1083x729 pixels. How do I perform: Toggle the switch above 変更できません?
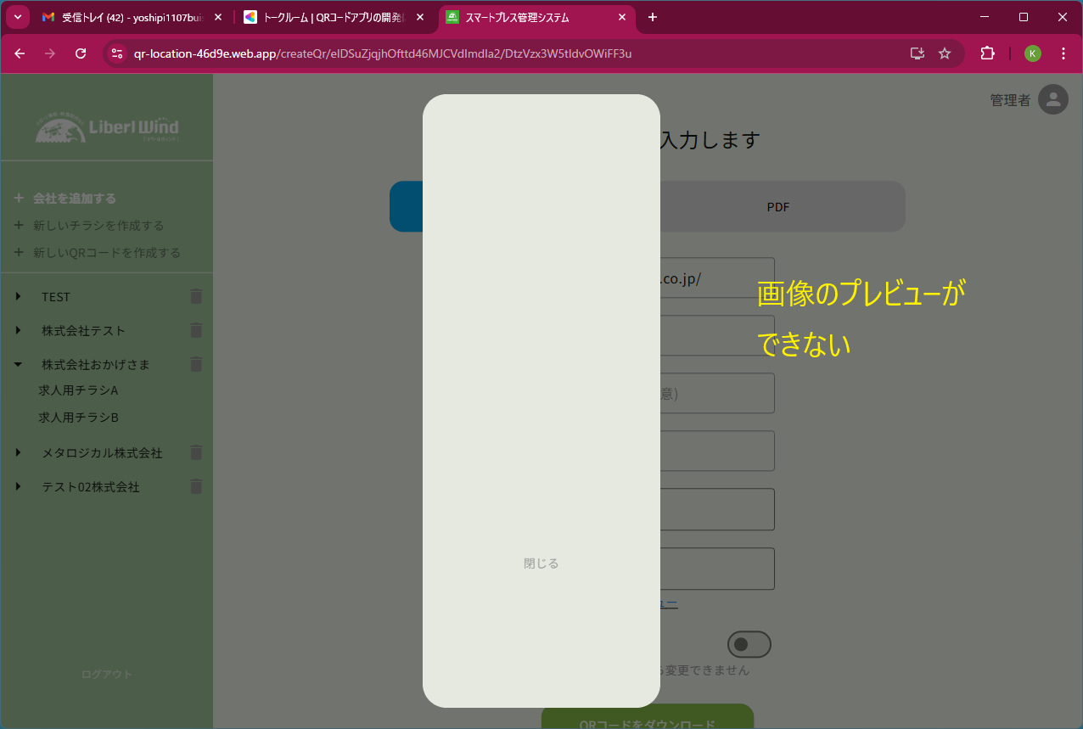[749, 645]
